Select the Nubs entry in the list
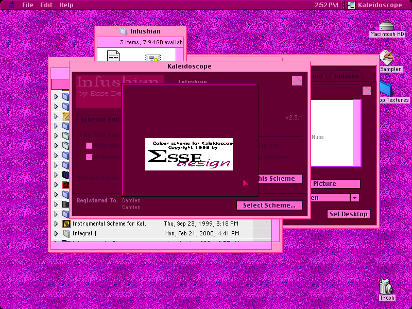 (318, 137)
